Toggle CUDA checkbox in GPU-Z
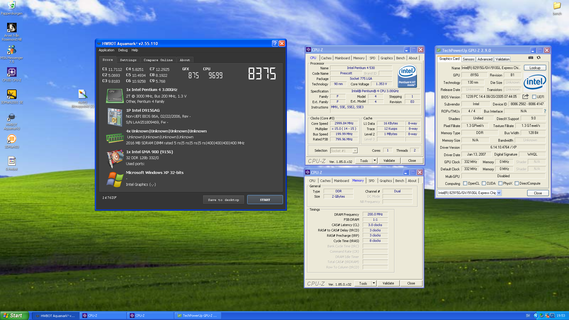This screenshot has height=320, width=569. click(x=484, y=183)
